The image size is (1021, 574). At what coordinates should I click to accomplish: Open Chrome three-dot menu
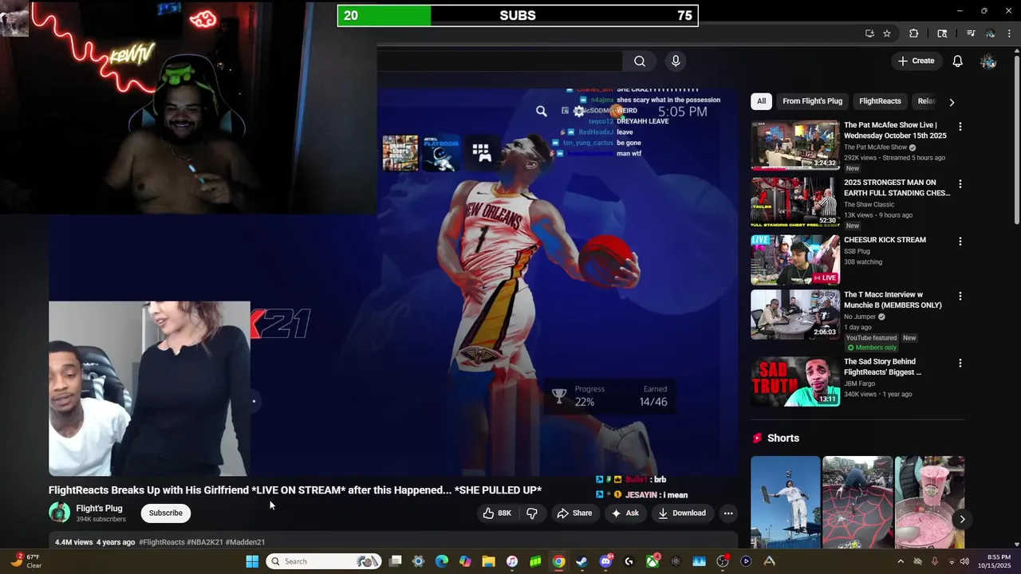(1009, 33)
